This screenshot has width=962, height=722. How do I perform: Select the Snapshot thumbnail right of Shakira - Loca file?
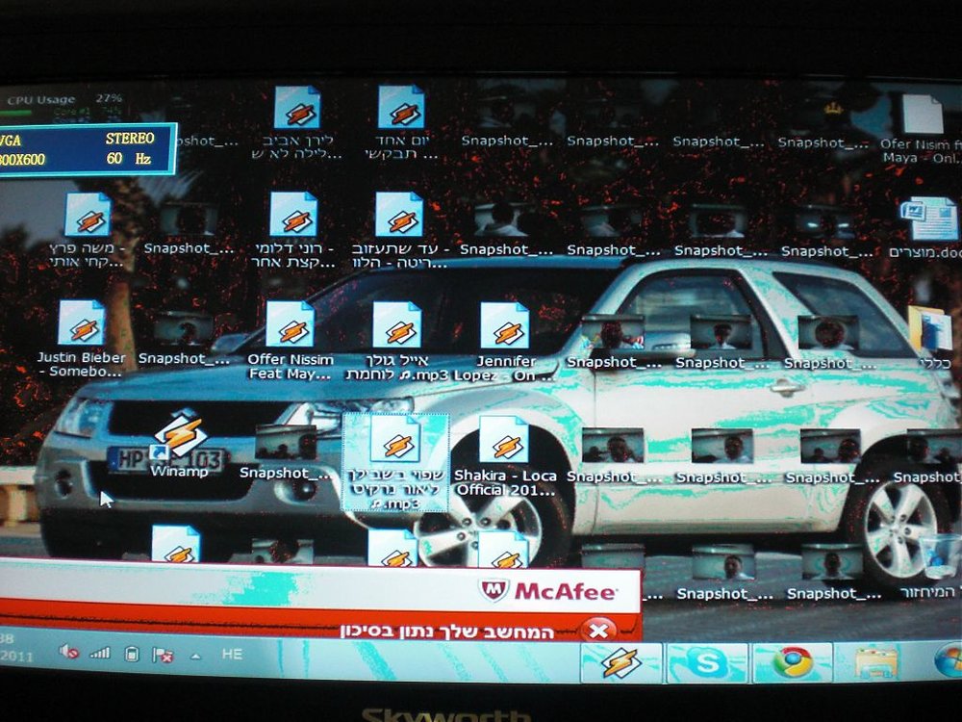click(x=614, y=455)
